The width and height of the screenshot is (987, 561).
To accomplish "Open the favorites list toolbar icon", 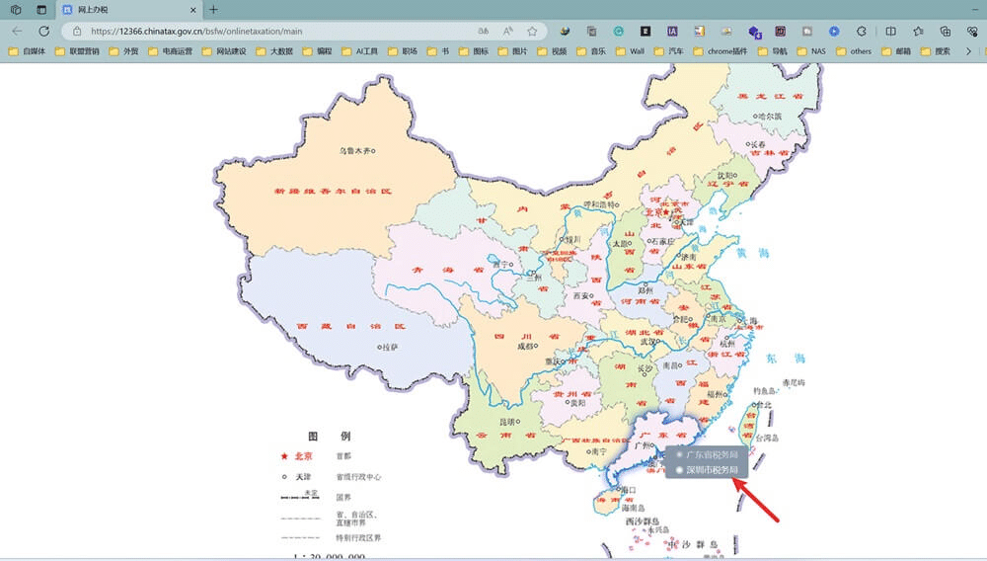I will [918, 31].
